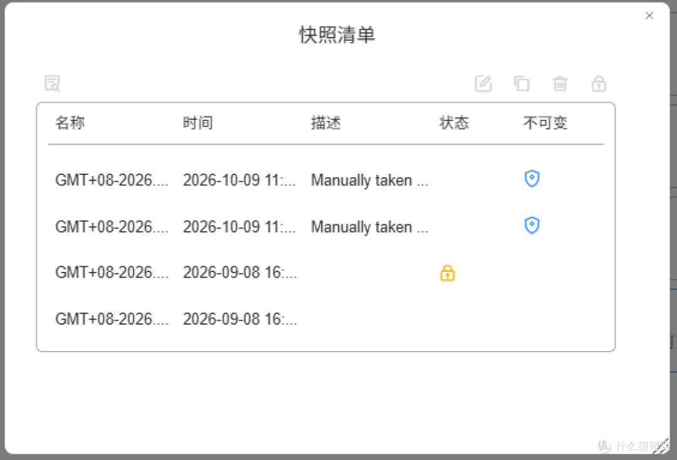The image size is (677, 460).
Task: Click the 状态 column header
Action: click(x=454, y=123)
